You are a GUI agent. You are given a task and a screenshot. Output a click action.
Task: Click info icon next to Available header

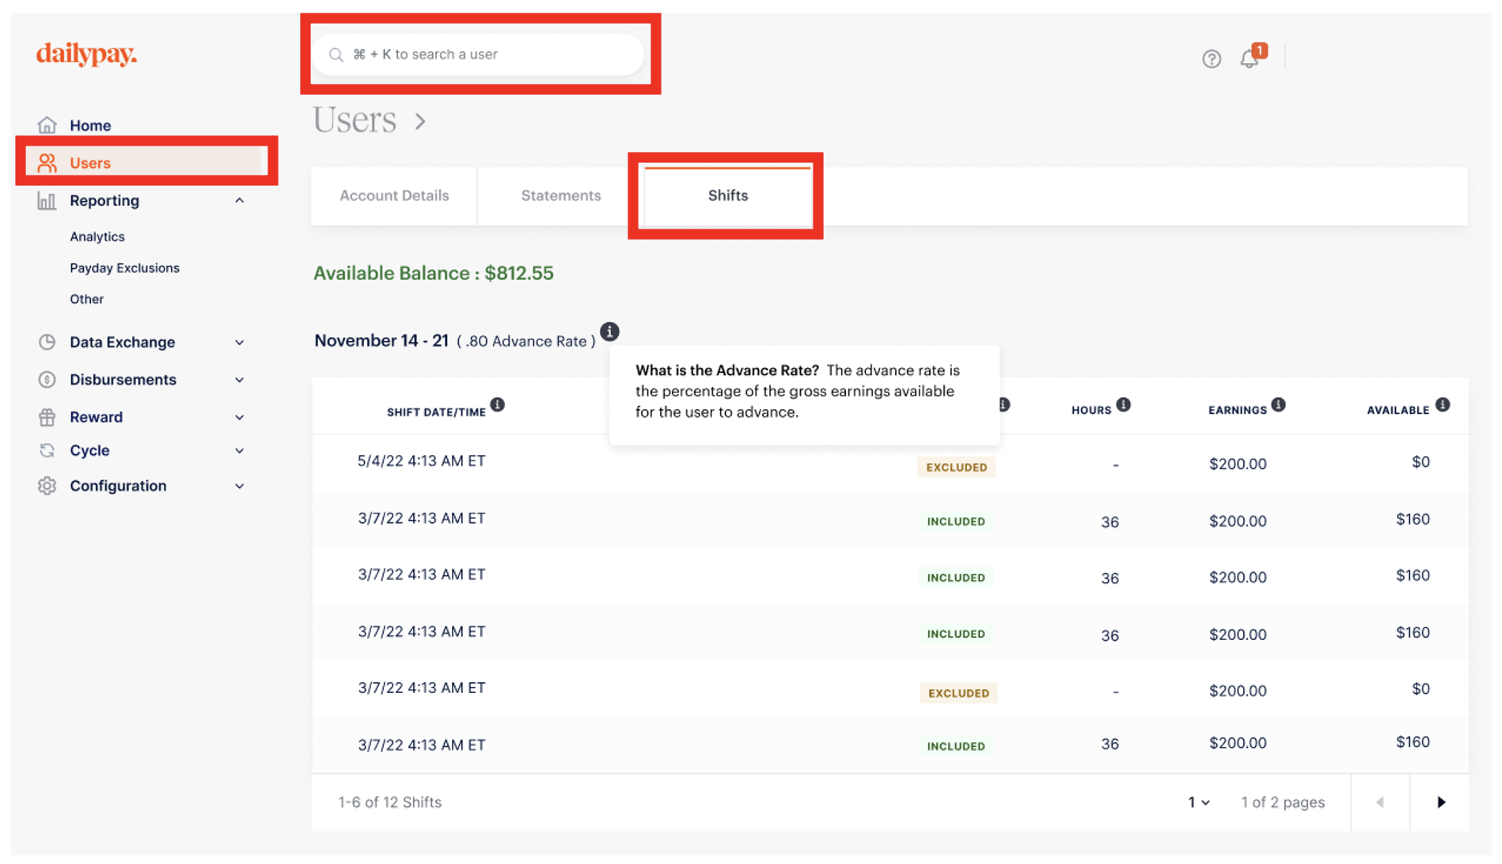pyautogui.click(x=1443, y=405)
